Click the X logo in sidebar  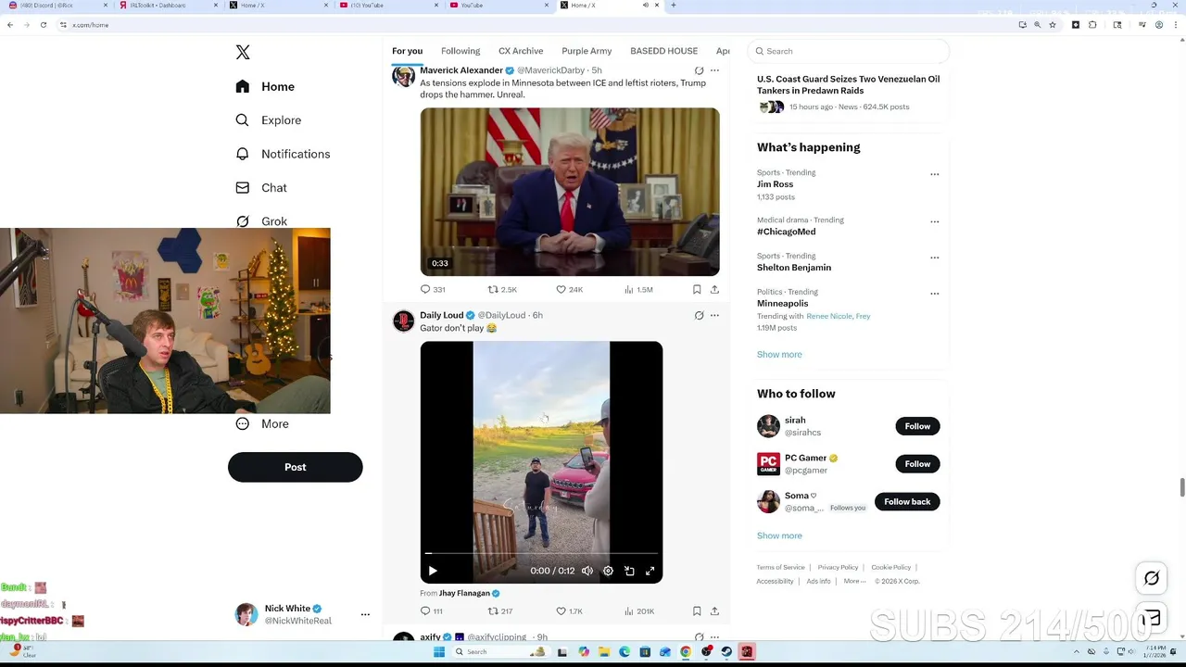(x=243, y=53)
